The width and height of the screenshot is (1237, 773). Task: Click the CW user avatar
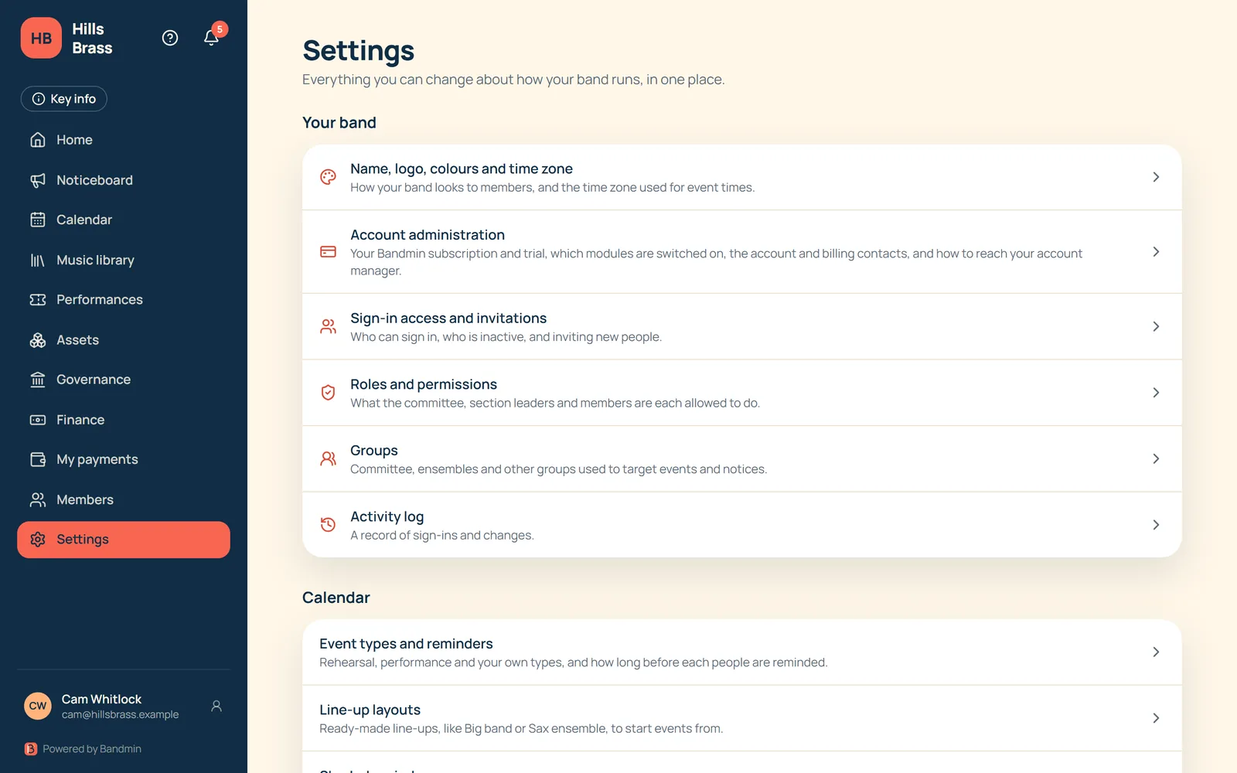tap(38, 706)
